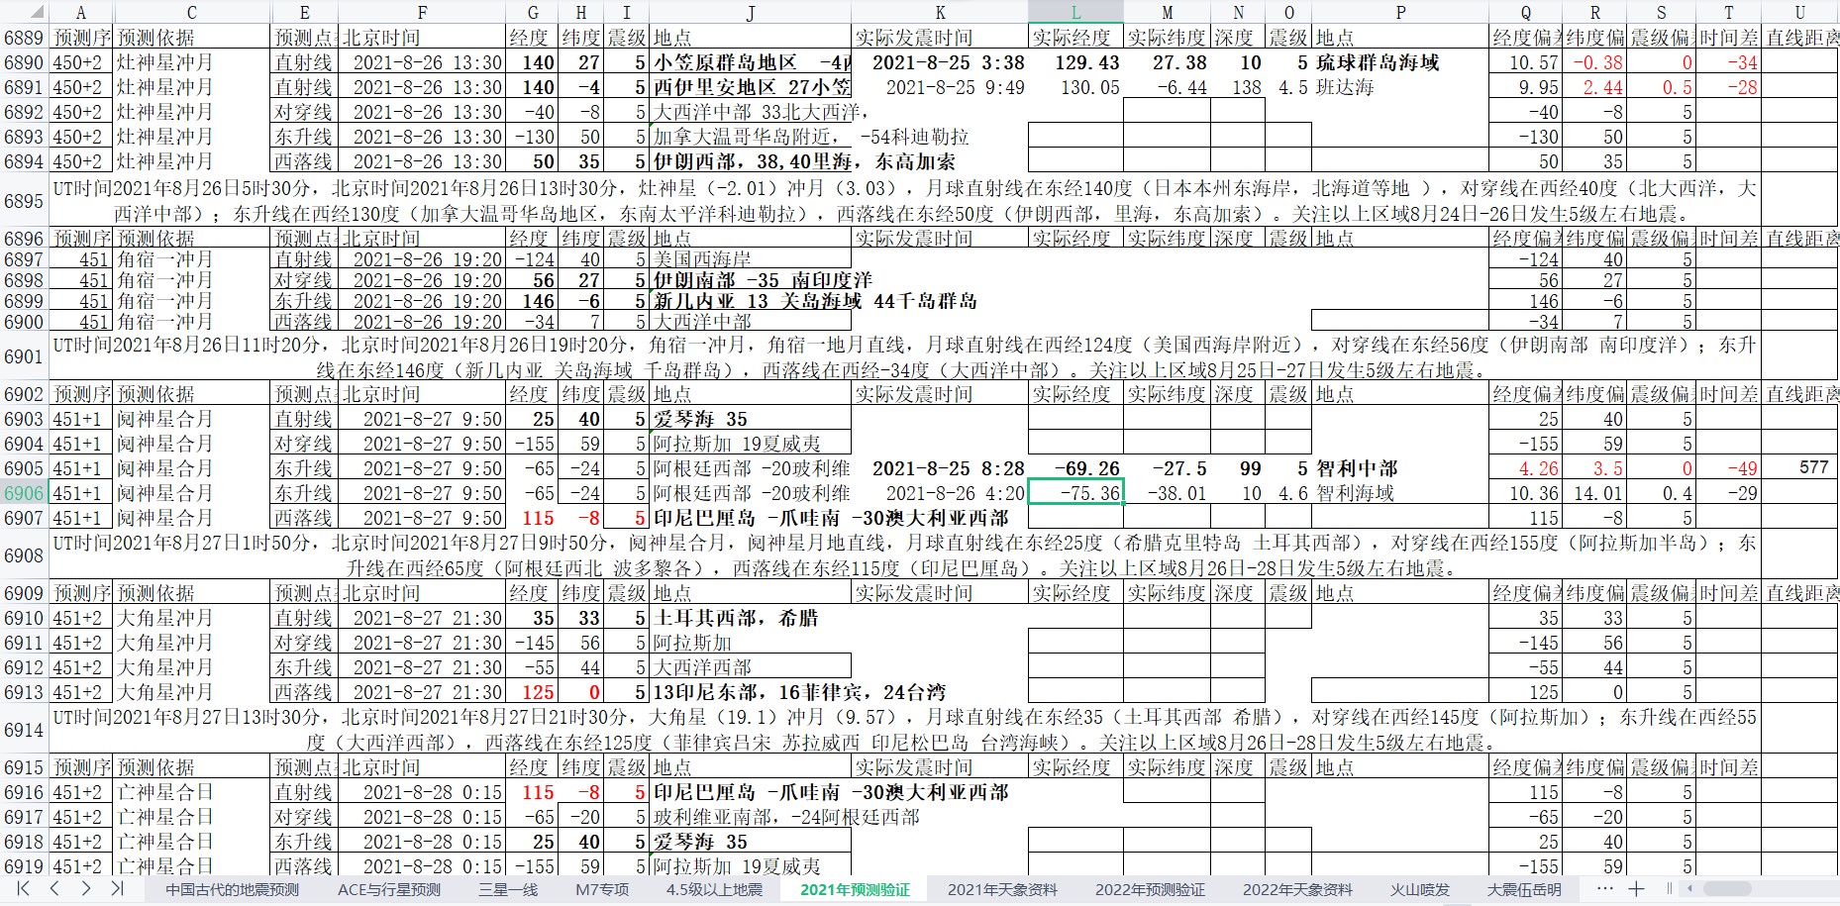The width and height of the screenshot is (1840, 906).
Task: Switch to the ACE与行星预测 sheet tab
Action: tap(389, 889)
